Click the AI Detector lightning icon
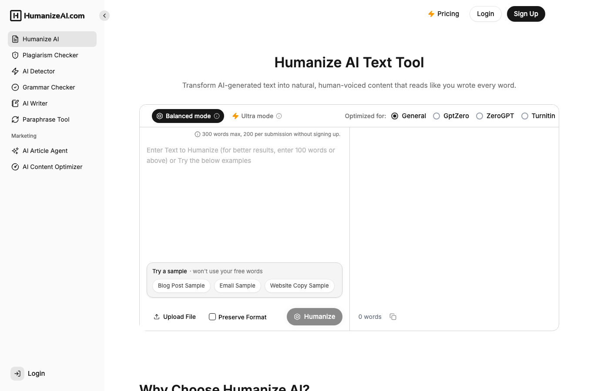Screen dimensions: 594x391 tap(15, 71)
